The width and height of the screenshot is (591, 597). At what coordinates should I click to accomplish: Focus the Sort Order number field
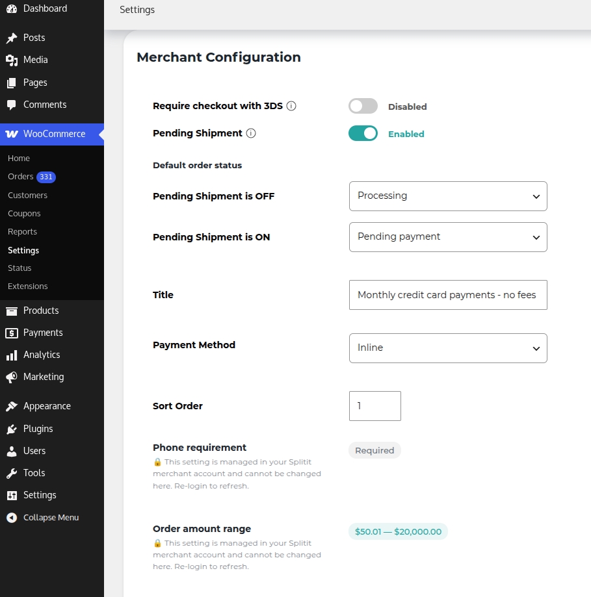coord(375,406)
